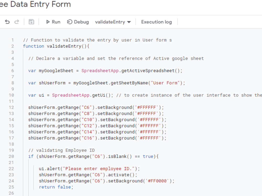
Task: Click the Save project icon
Action: click(31, 22)
